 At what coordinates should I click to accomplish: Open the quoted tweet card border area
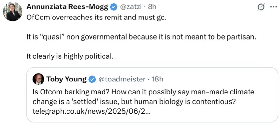[152, 95]
